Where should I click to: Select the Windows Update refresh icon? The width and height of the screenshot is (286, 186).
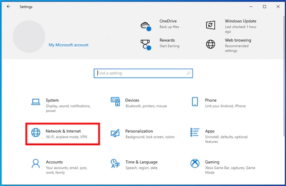click(211, 25)
